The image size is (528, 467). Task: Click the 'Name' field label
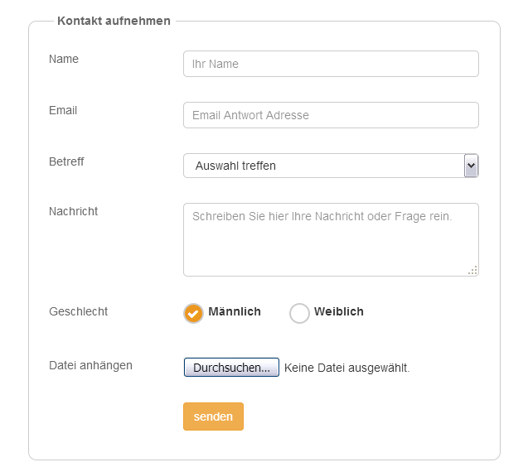pos(64,59)
